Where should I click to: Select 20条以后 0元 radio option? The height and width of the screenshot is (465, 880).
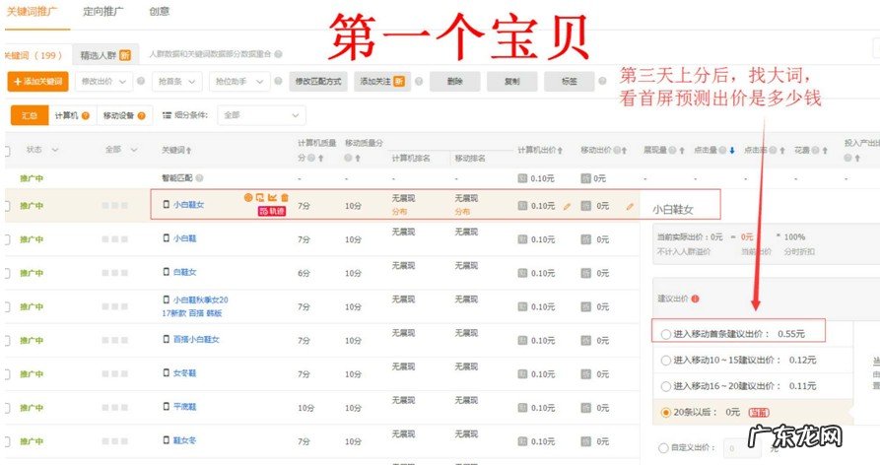point(665,412)
